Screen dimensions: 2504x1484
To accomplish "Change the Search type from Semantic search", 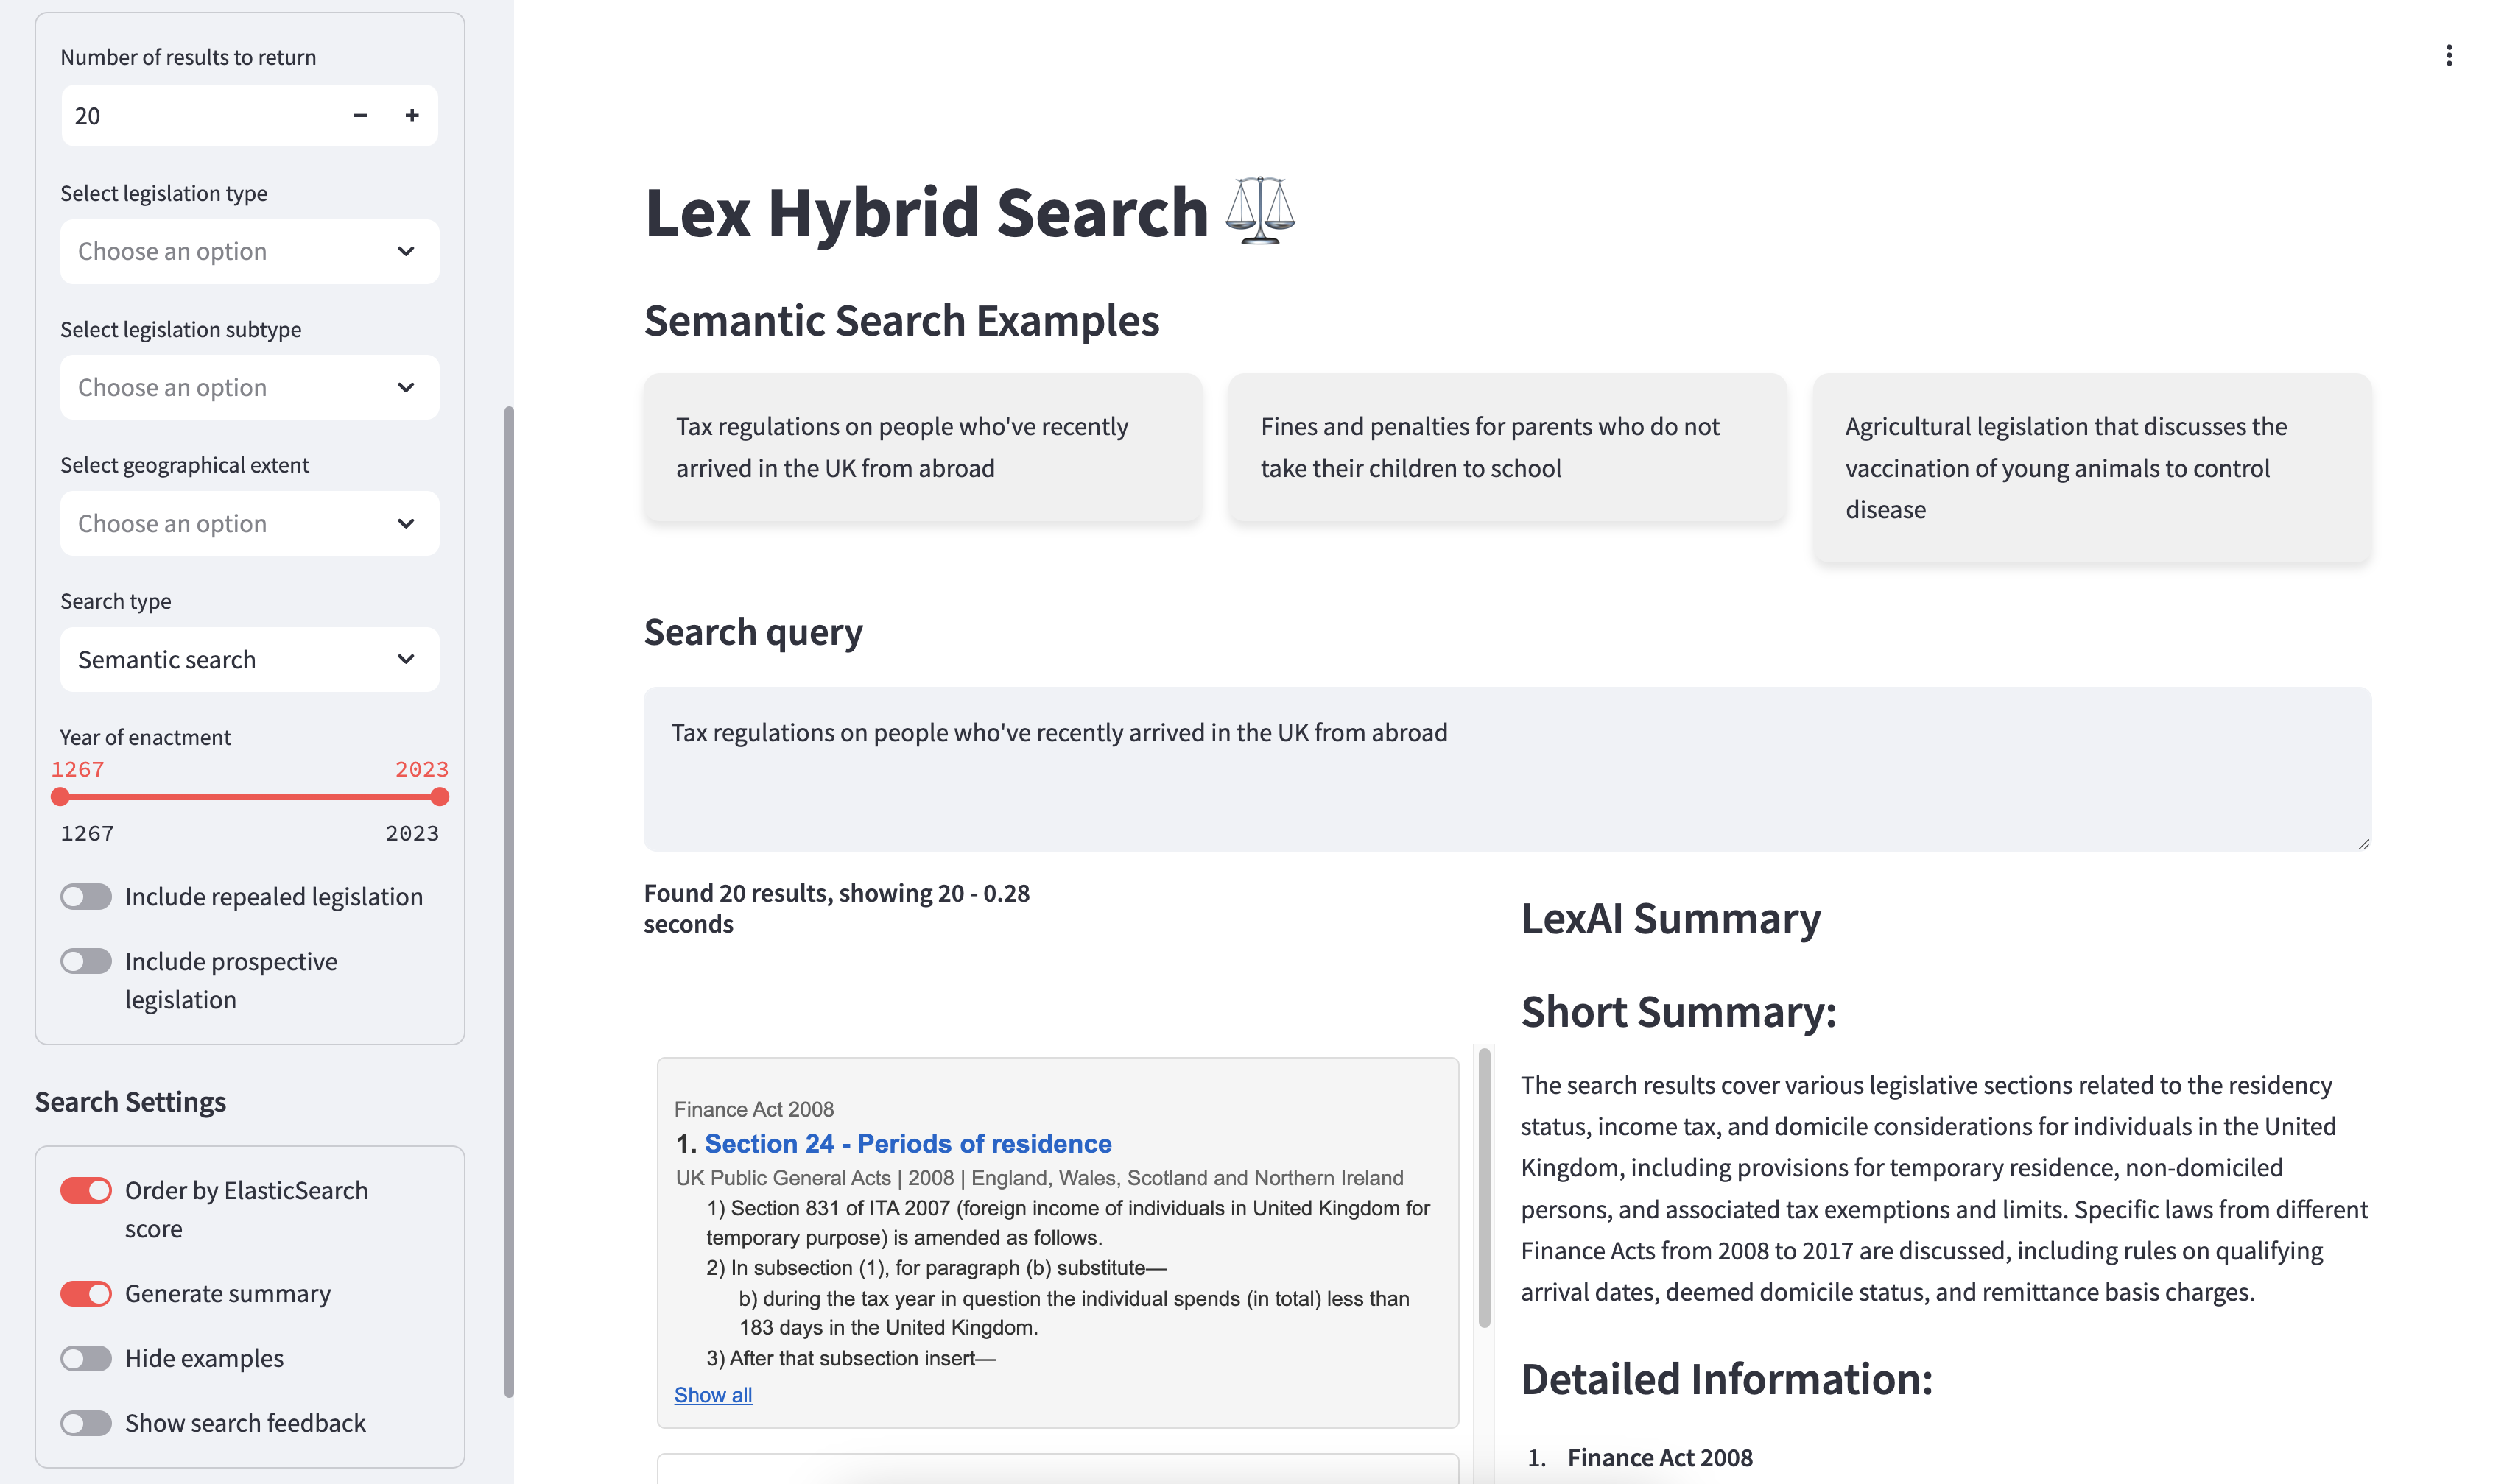I will point(249,659).
